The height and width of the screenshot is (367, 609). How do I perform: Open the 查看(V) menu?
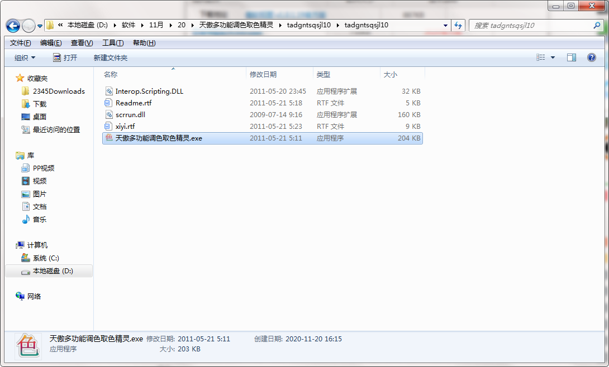82,43
